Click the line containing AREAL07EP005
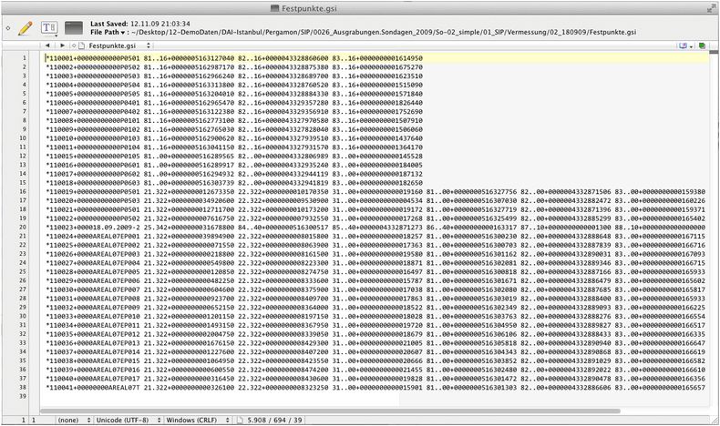 coord(375,271)
